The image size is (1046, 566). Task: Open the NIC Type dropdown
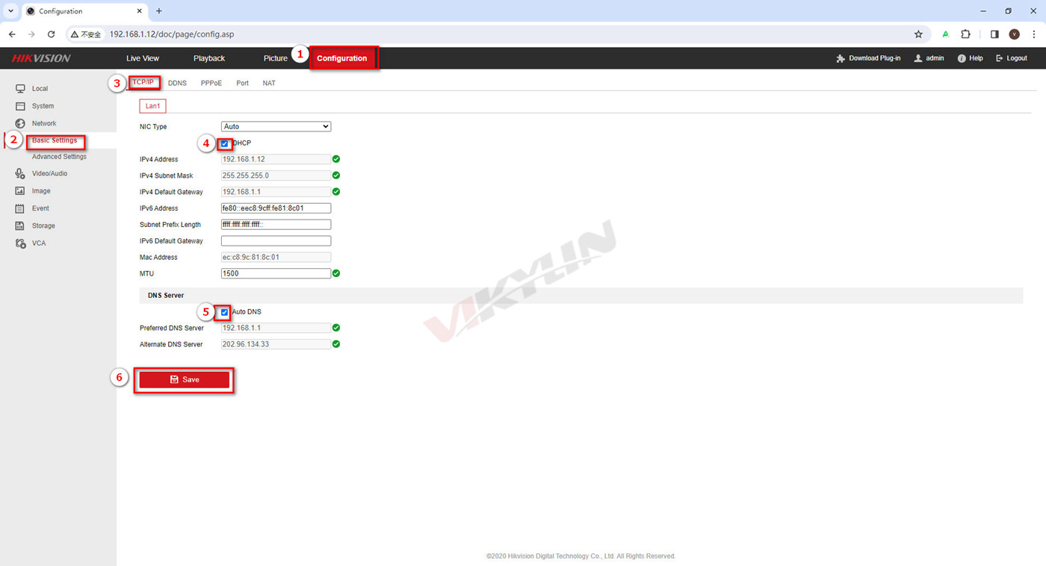click(276, 127)
